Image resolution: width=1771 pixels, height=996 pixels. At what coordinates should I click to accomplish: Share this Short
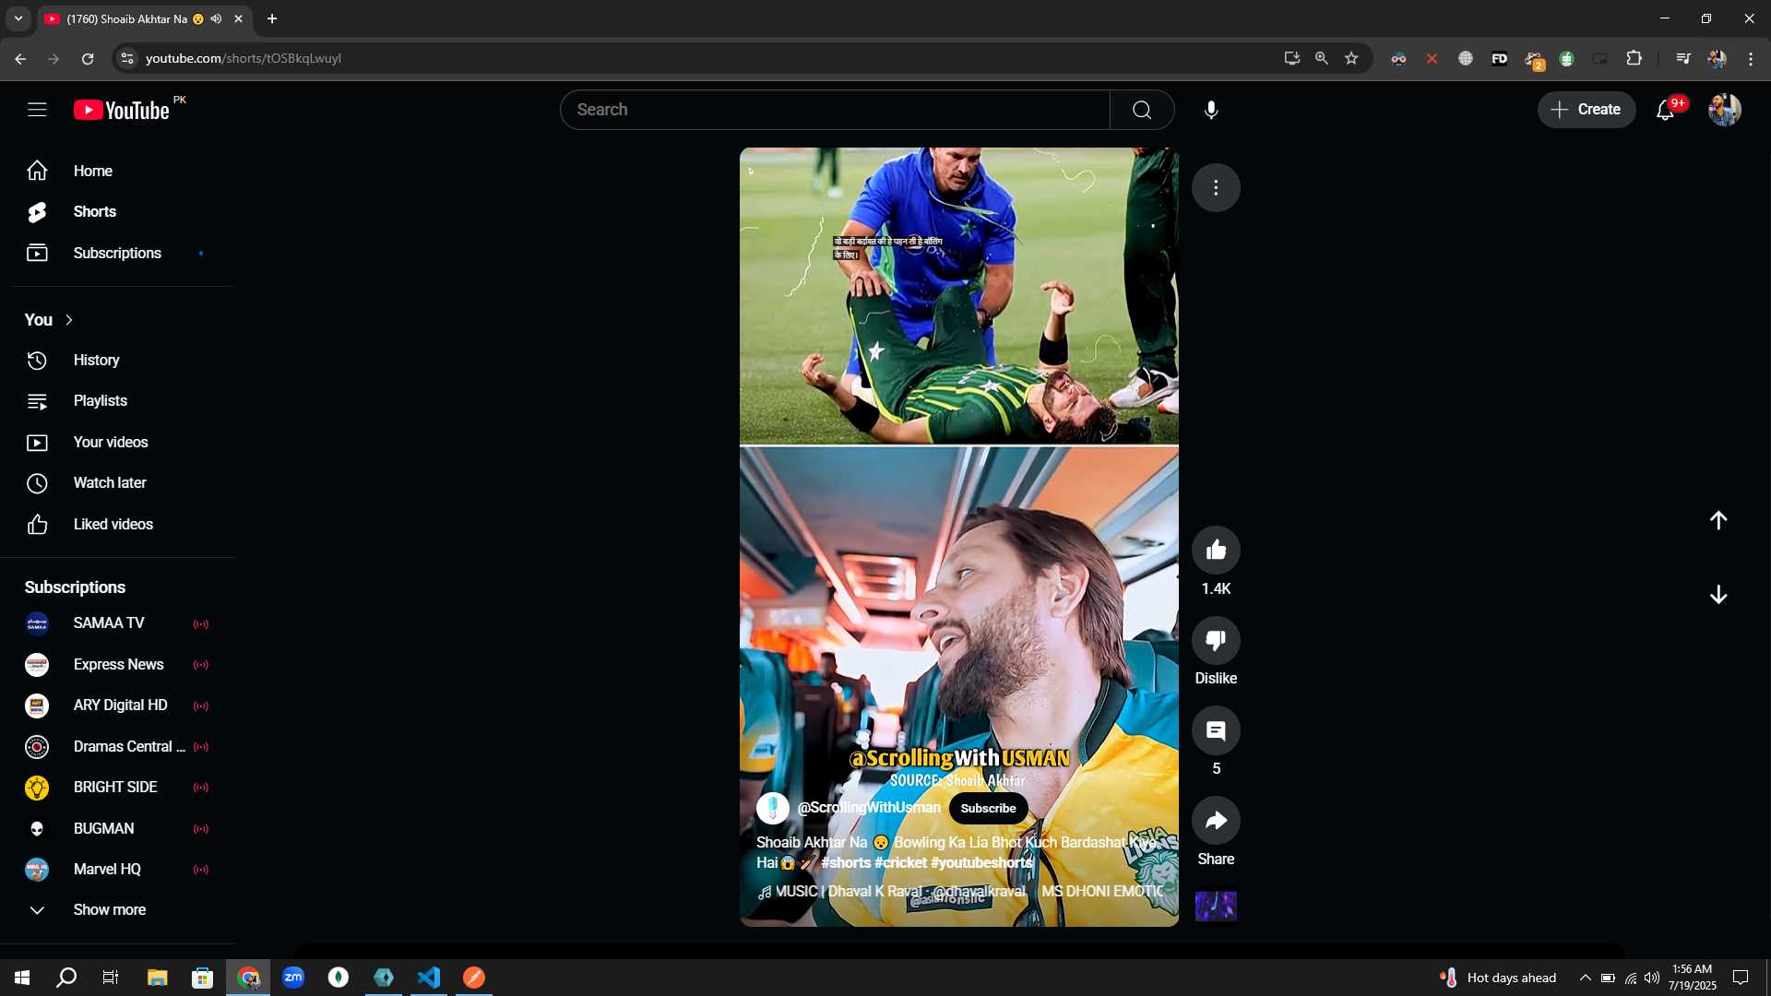tap(1216, 821)
